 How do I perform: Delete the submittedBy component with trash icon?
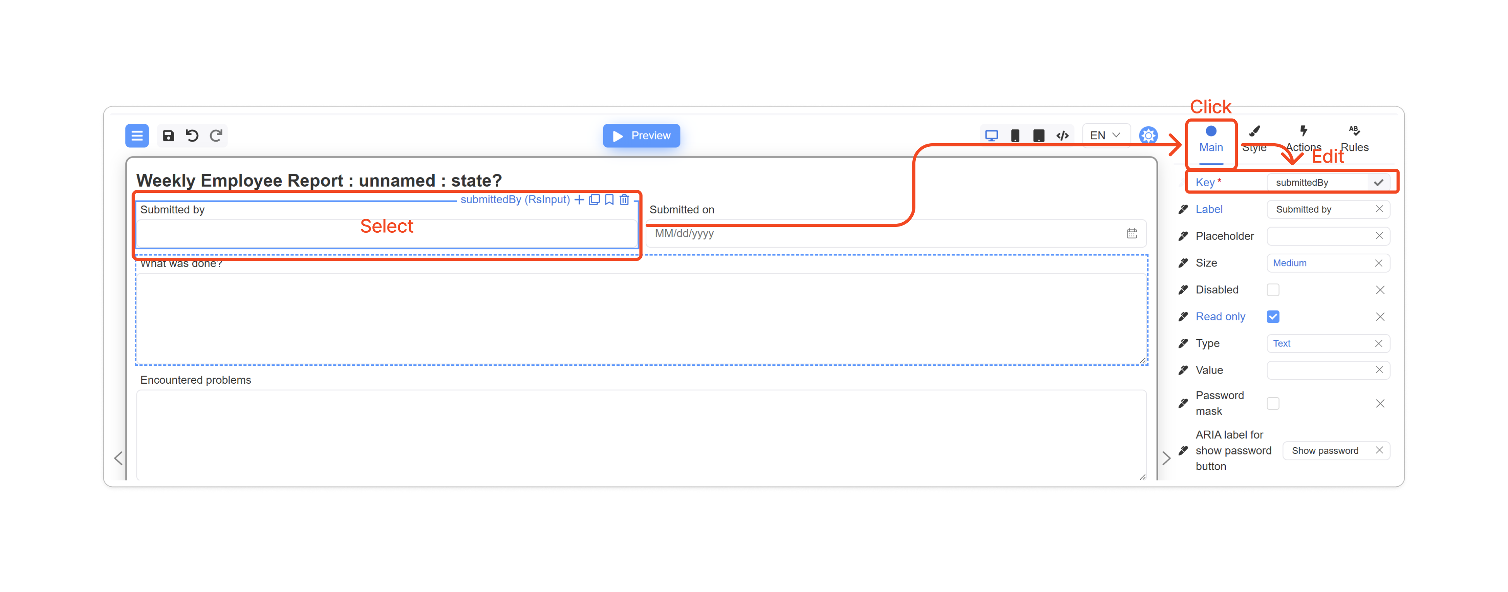[x=624, y=200]
